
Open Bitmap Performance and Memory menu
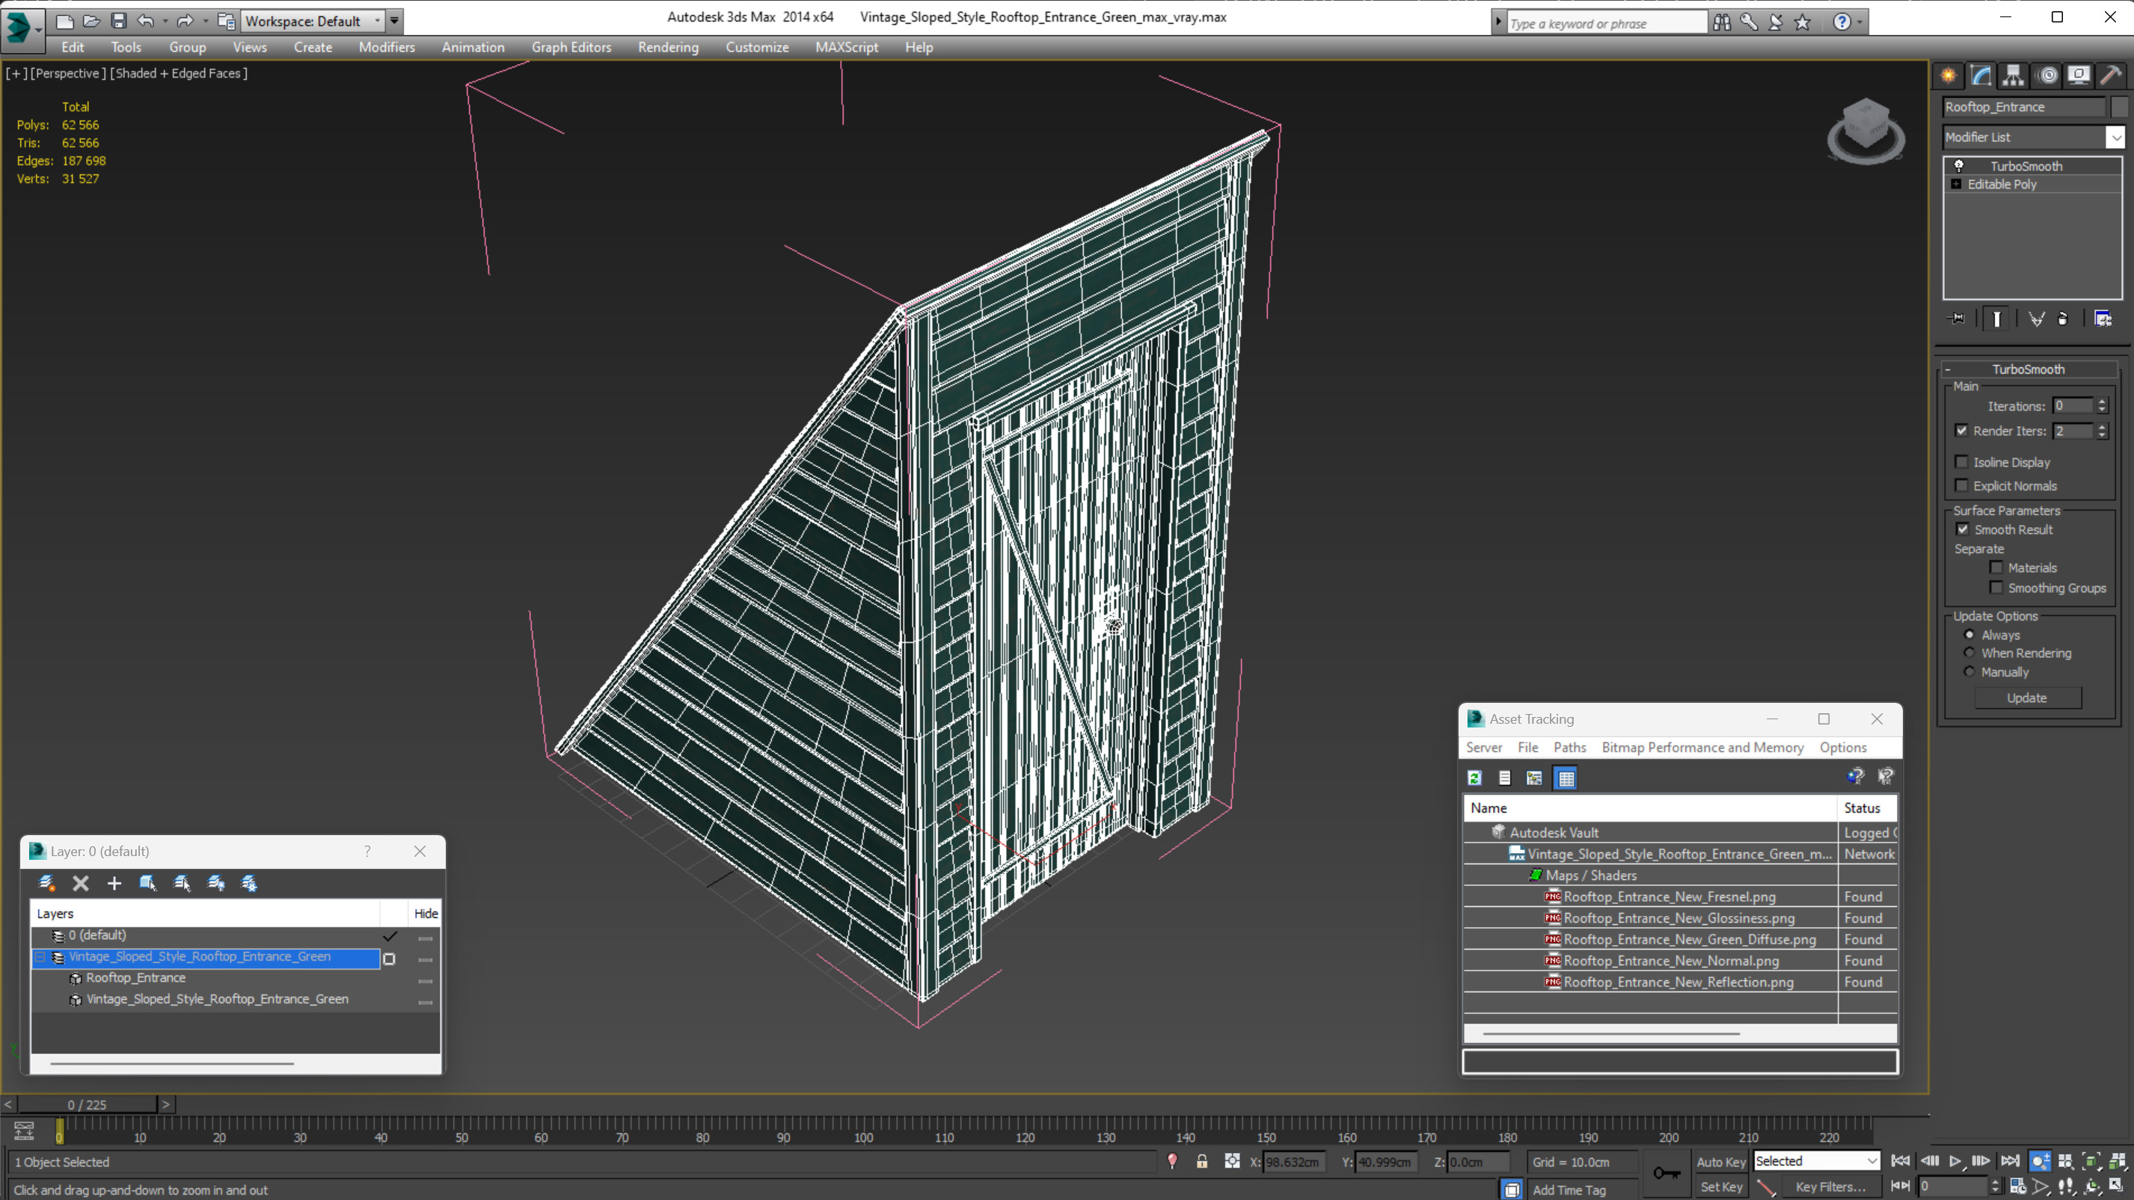pos(1702,747)
